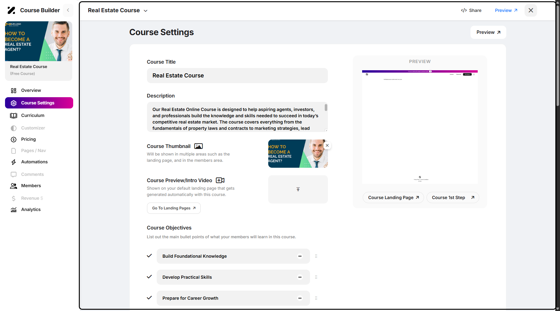Click the Automations lightning bolt icon
This screenshot has width=560, height=311.
14,162
